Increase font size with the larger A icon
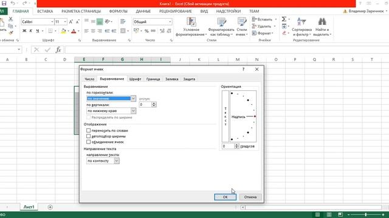Screen dimensions: 389x218 (71, 22)
